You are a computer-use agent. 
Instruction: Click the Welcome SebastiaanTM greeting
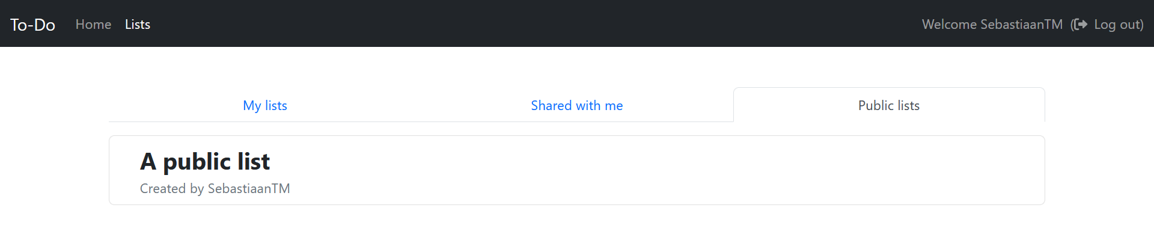click(x=992, y=25)
